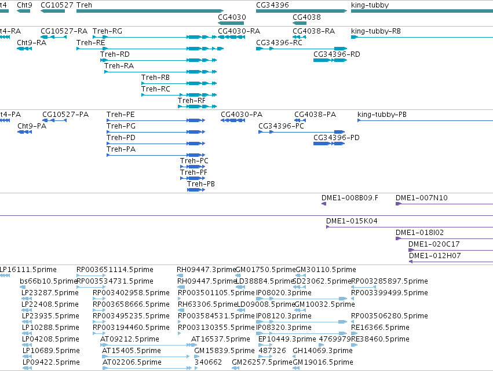Image resolution: width=493 pixels, height=371 pixels.
Task: Select the Cht9-PA protein label
Action: (x=32, y=126)
